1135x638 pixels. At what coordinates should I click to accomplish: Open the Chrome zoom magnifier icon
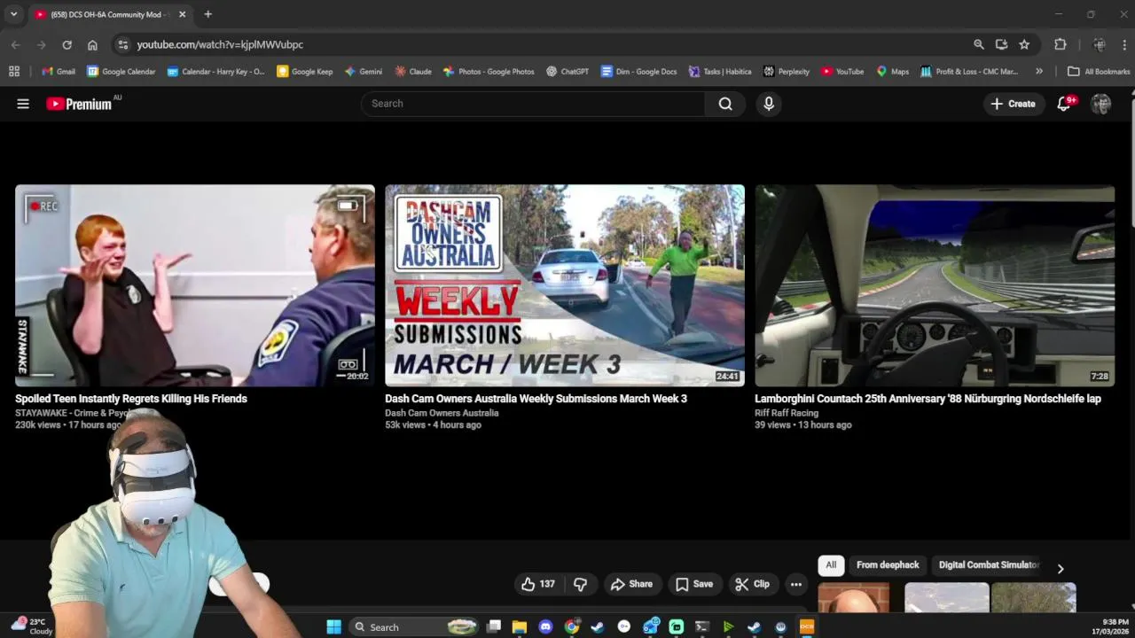[x=979, y=44]
